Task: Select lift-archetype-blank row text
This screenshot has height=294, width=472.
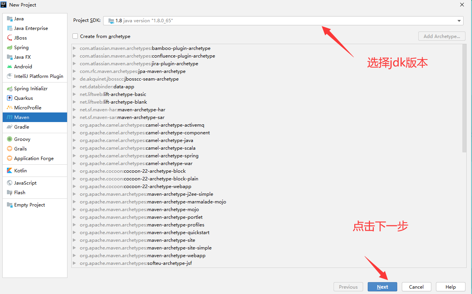Action: [113, 102]
